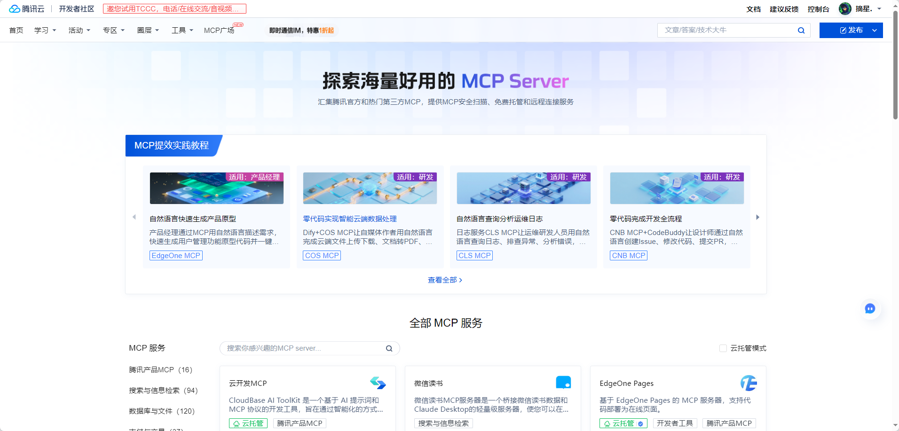Image resolution: width=899 pixels, height=431 pixels.
Task: Open the 发布 button dropdown arrow
Action: click(x=875, y=31)
